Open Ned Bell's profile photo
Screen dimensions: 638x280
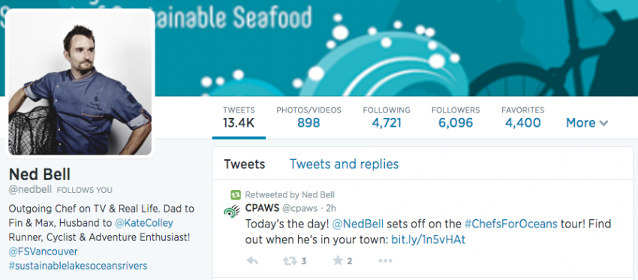point(80,83)
